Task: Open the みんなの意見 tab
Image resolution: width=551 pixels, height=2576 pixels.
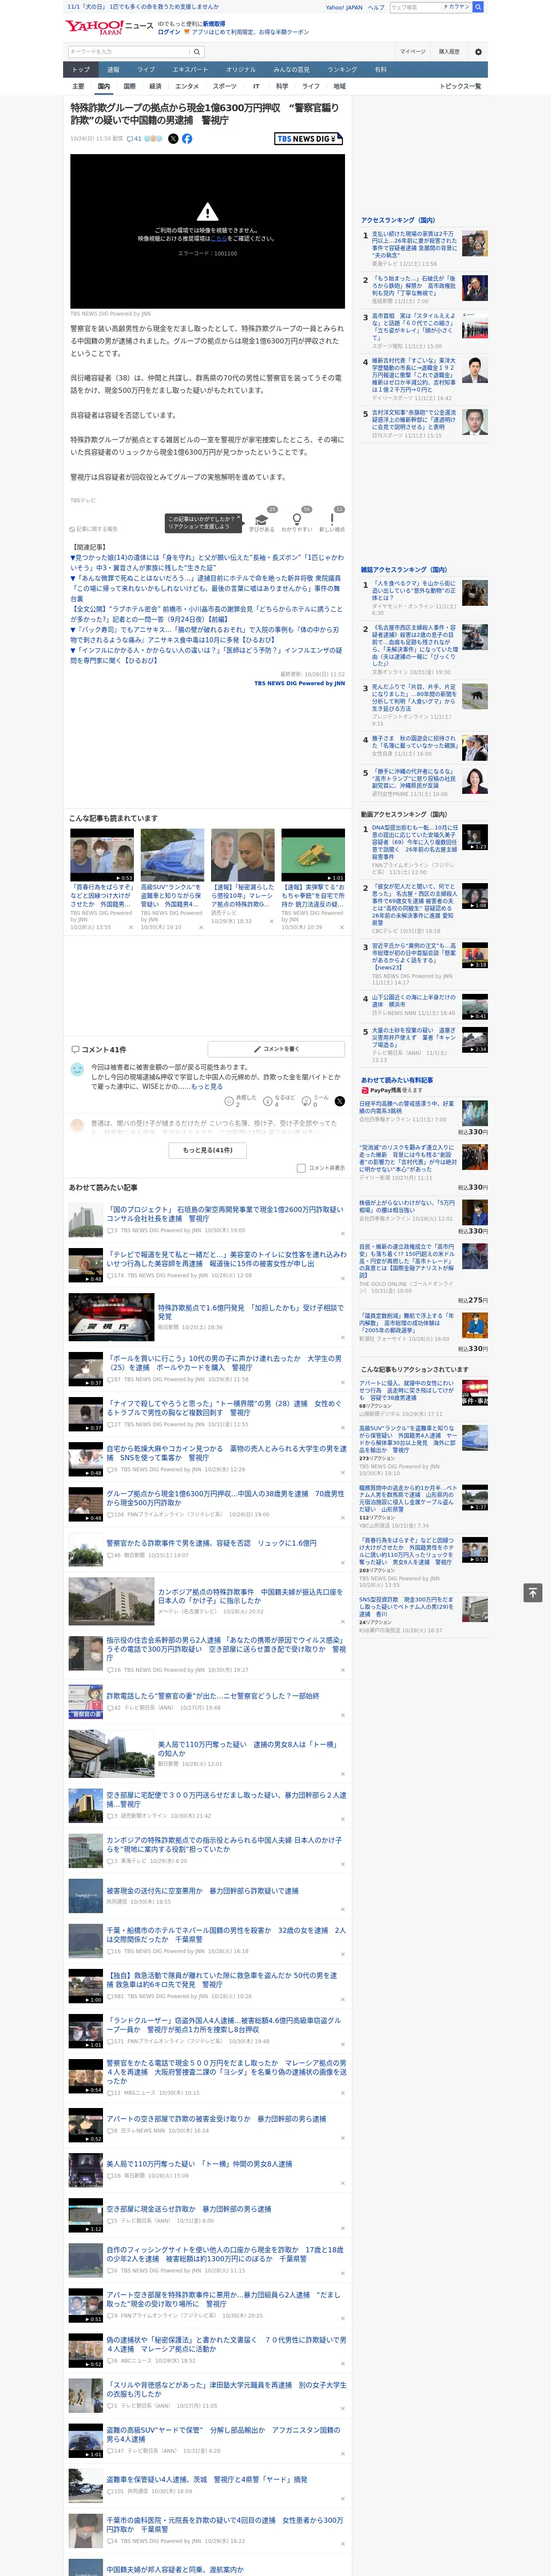Action: coord(291,70)
